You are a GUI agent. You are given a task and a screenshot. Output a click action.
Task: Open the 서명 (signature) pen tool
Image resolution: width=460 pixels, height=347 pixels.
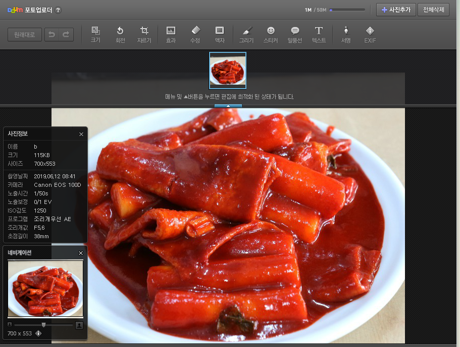[346, 35]
